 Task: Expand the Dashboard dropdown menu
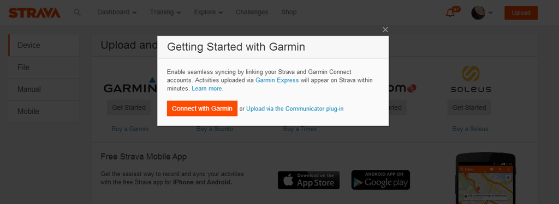point(117,12)
